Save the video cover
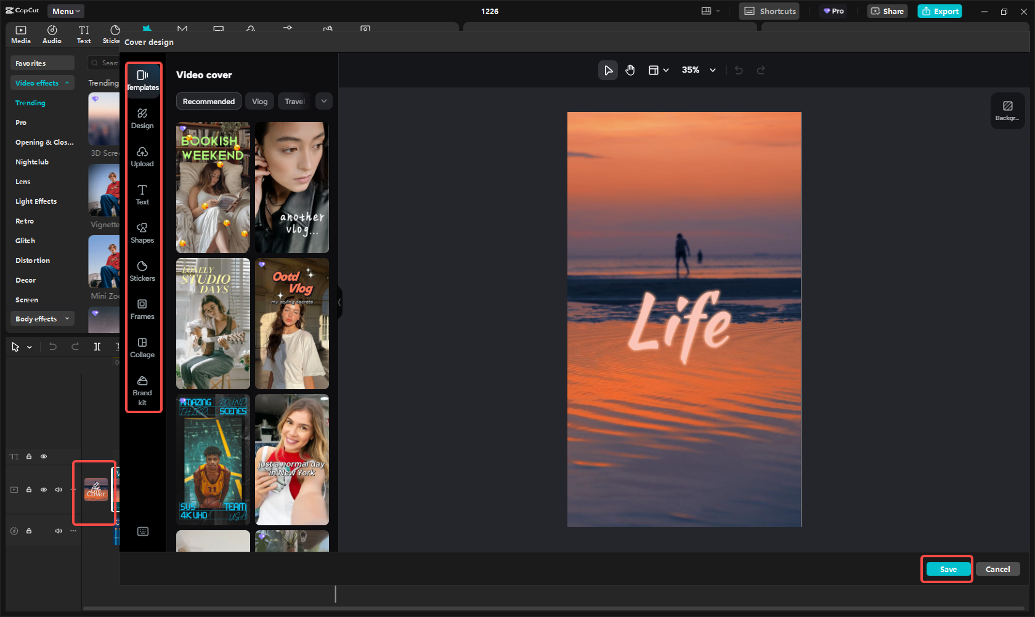 click(x=947, y=569)
